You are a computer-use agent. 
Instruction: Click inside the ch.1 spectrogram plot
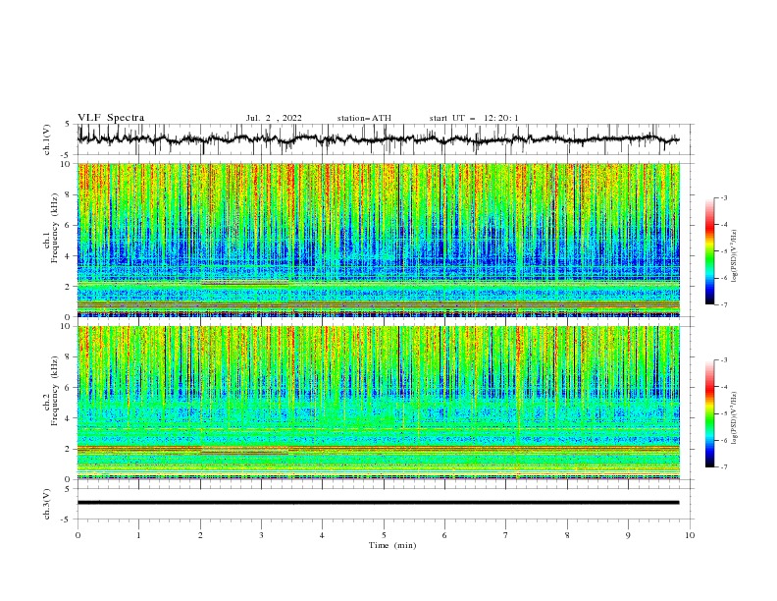[x=379, y=240]
